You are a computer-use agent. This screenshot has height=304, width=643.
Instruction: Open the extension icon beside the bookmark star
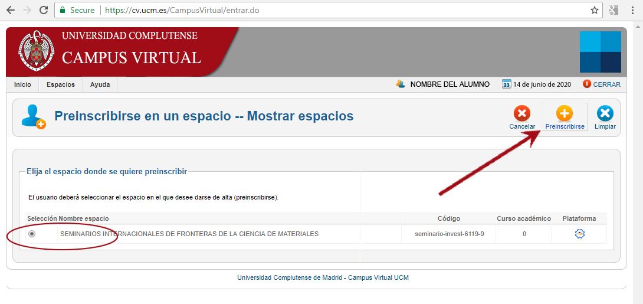tap(613, 11)
